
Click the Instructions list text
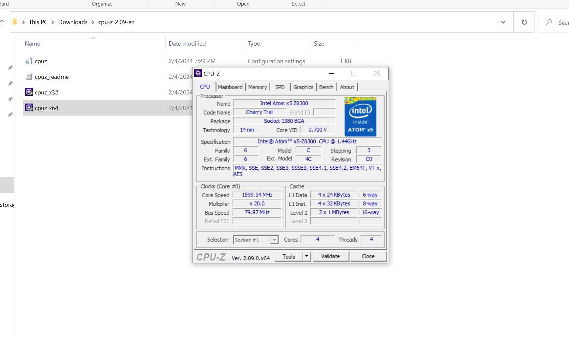(307, 171)
